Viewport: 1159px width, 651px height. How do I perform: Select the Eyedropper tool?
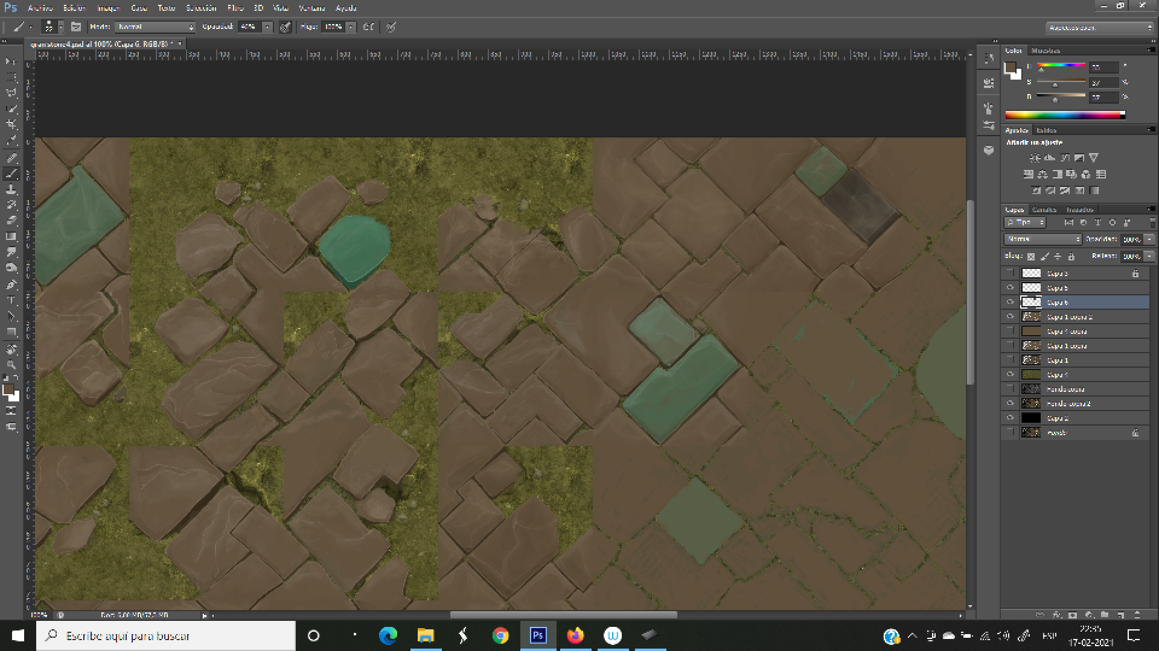point(11,140)
